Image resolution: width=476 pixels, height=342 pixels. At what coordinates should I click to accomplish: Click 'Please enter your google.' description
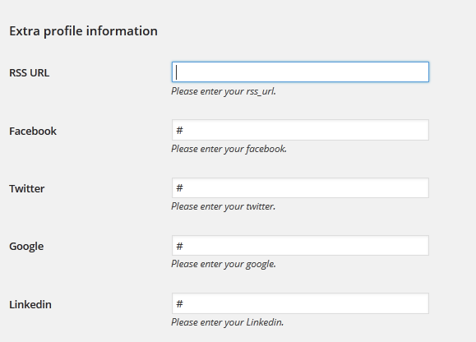point(224,264)
